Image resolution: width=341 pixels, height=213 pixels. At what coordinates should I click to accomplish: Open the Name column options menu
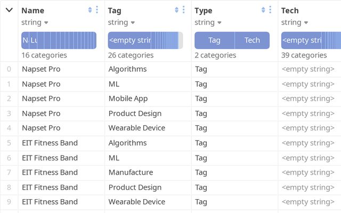tap(97, 10)
